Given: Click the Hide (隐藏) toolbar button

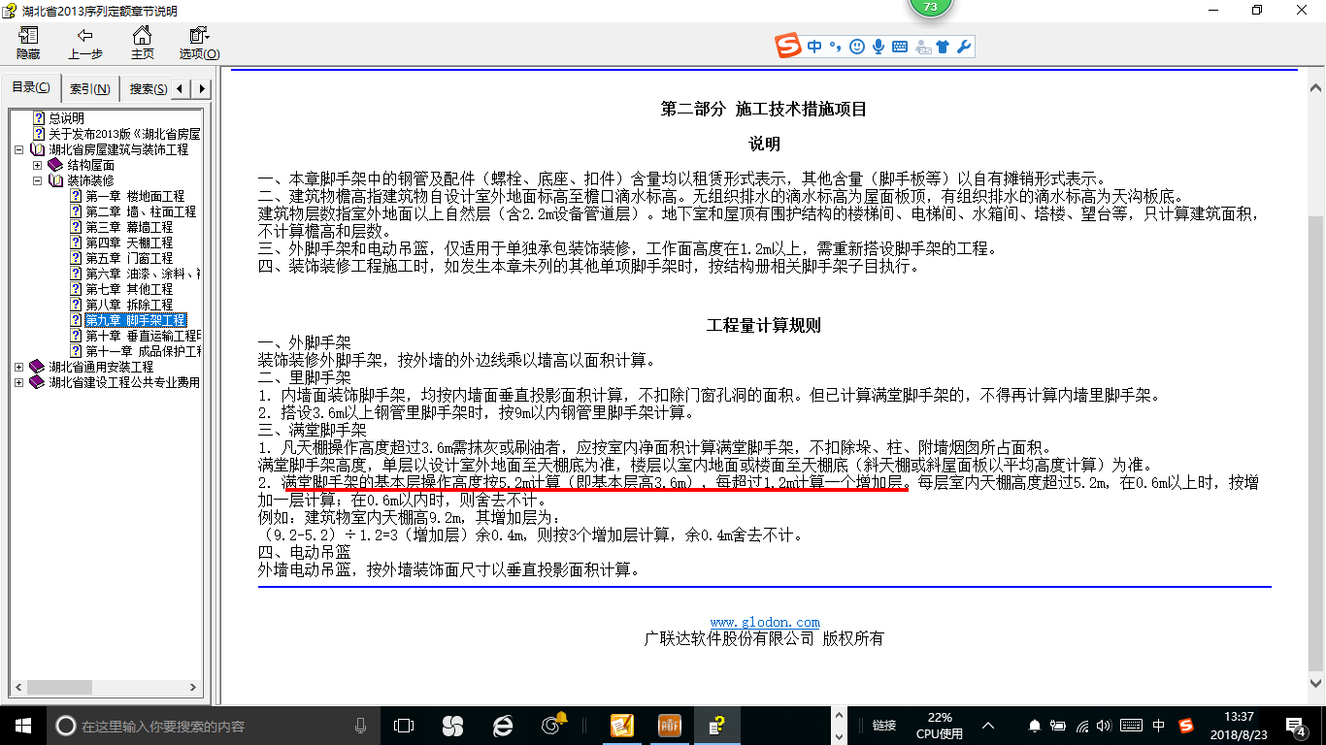Looking at the screenshot, I should coord(28,44).
